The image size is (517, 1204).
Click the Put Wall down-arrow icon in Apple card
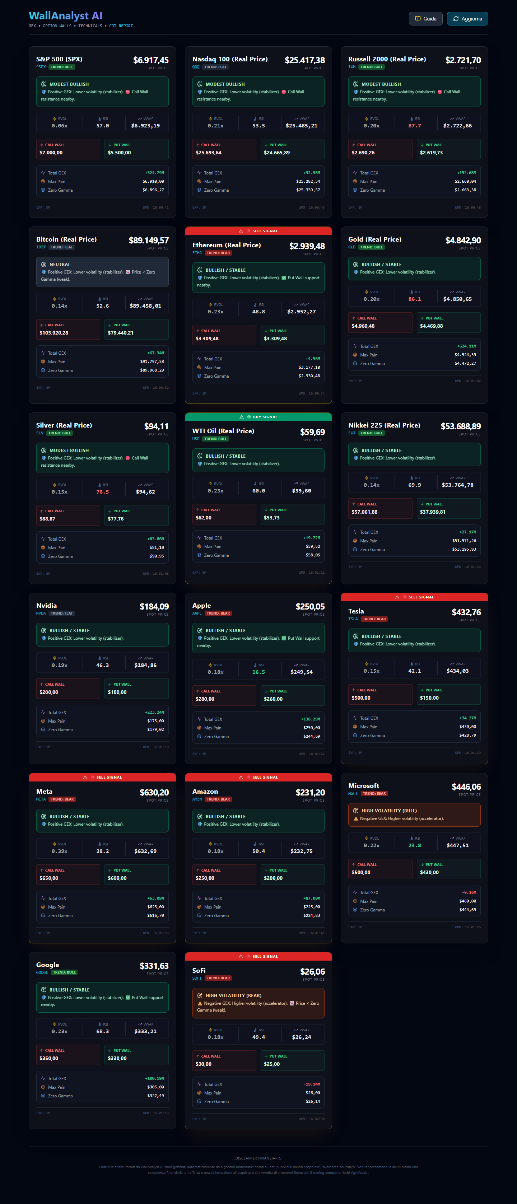click(x=266, y=691)
